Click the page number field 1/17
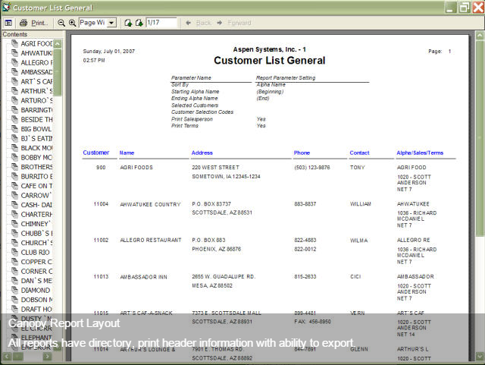This screenshot has height=365, width=485. [x=161, y=23]
